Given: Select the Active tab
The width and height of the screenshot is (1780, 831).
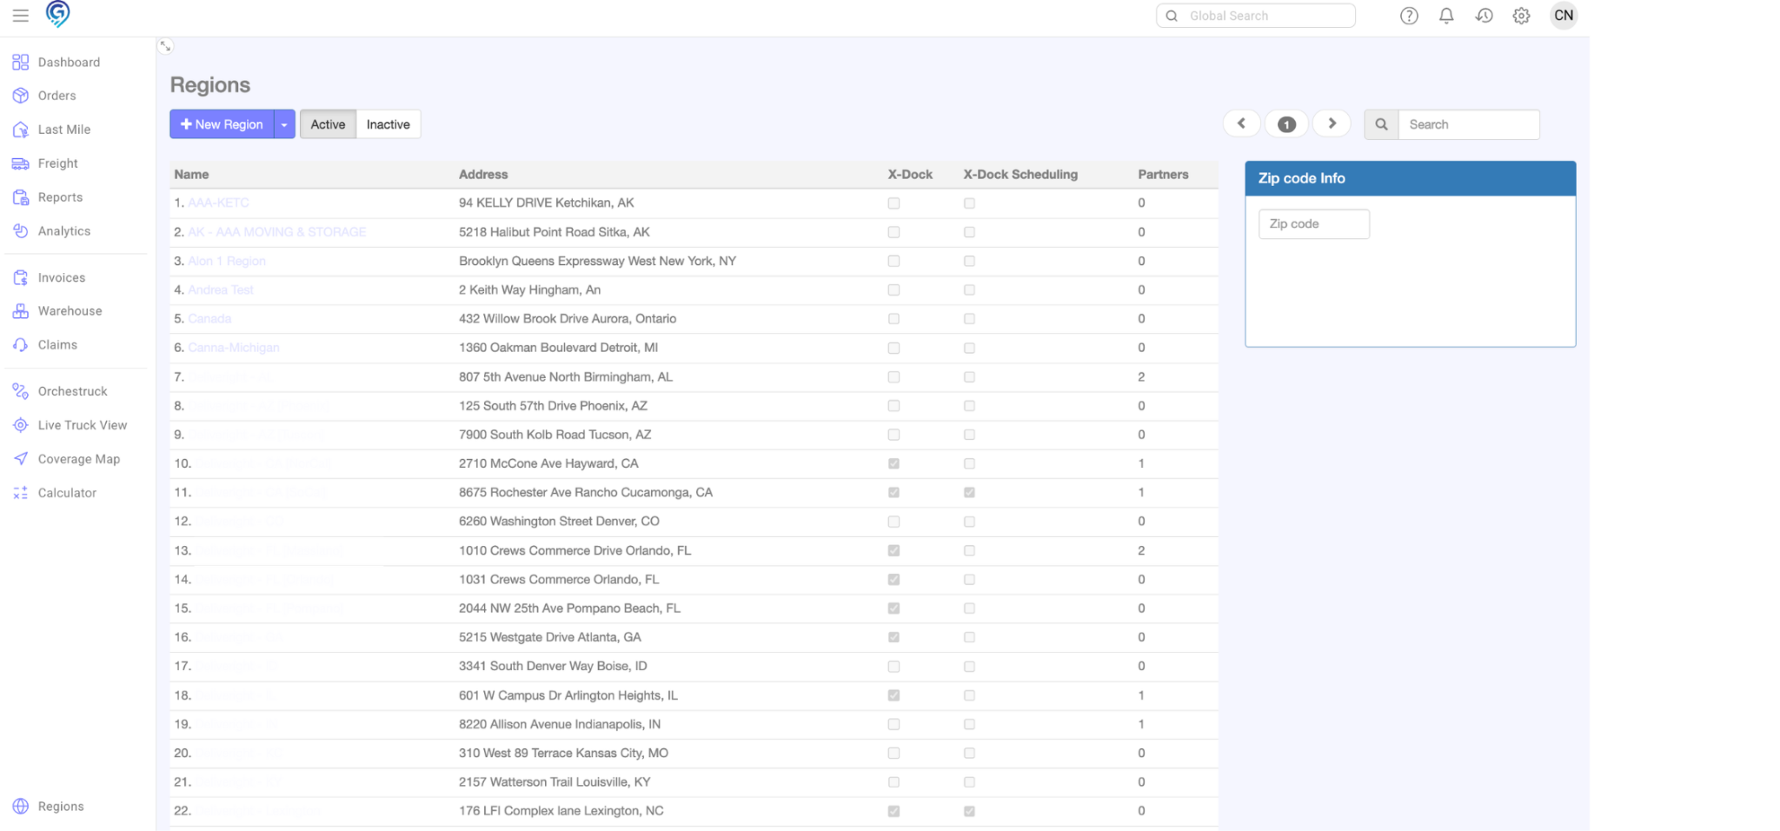Looking at the screenshot, I should pos(328,124).
